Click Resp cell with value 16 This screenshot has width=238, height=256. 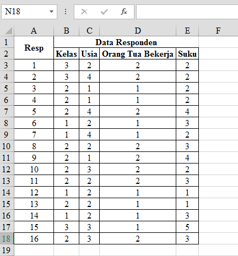pyautogui.click(x=34, y=238)
